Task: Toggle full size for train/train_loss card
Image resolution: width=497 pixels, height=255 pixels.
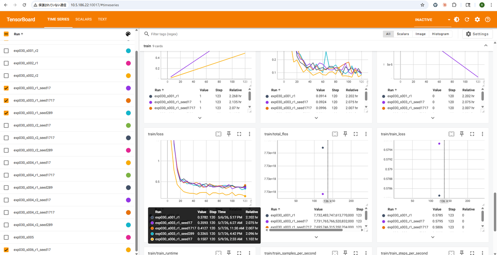Action: tap(472, 134)
